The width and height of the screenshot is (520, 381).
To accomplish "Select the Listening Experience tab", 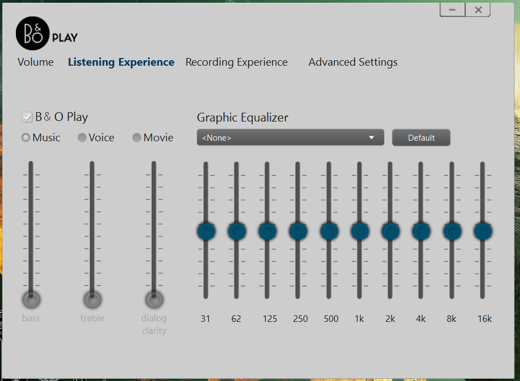I will (x=121, y=62).
